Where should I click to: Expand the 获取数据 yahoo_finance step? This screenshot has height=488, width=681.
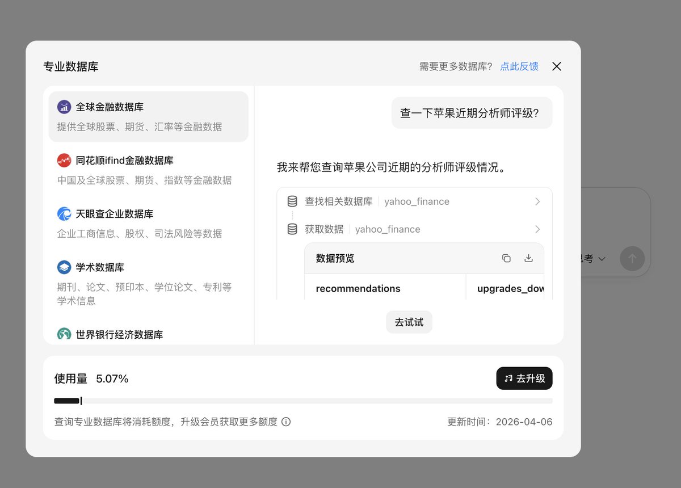(x=537, y=229)
